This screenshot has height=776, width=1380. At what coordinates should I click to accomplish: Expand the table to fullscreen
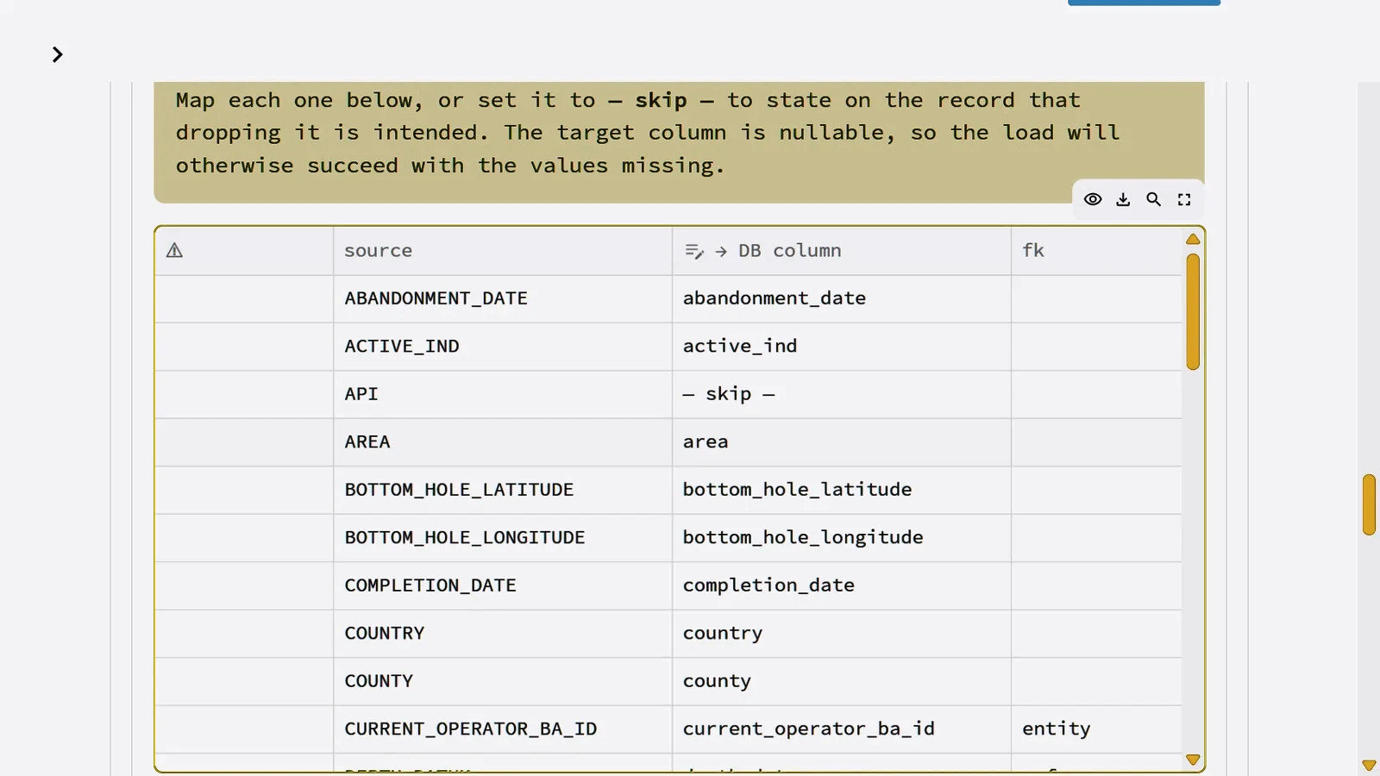click(x=1184, y=199)
